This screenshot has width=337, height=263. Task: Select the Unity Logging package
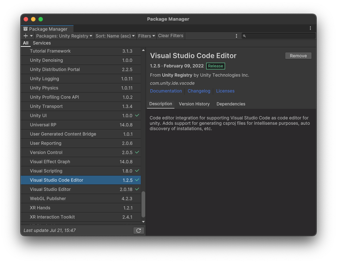click(81, 79)
